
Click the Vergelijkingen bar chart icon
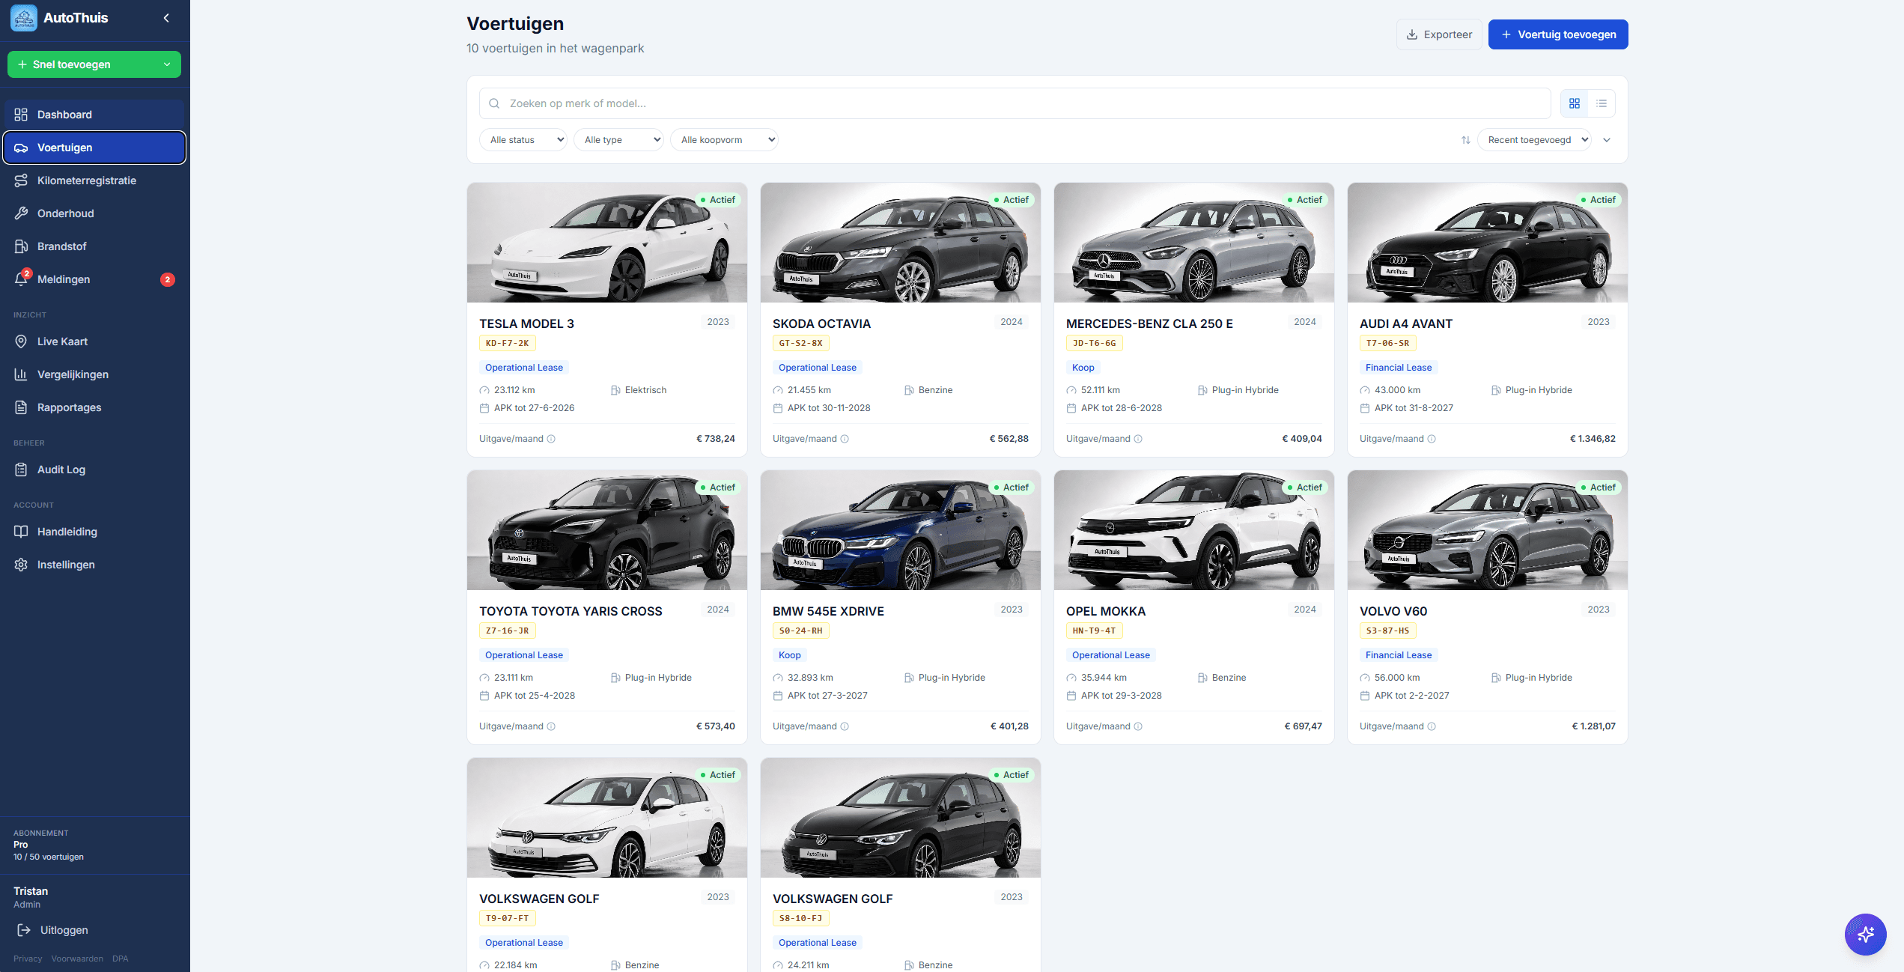[x=21, y=374]
